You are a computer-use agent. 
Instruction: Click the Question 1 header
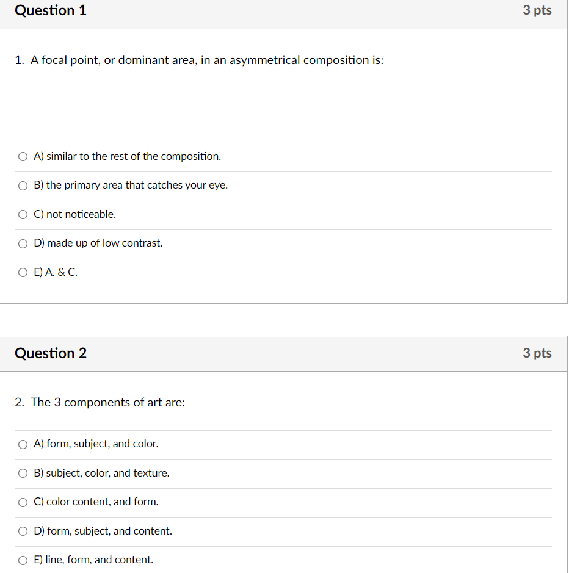coord(50,10)
